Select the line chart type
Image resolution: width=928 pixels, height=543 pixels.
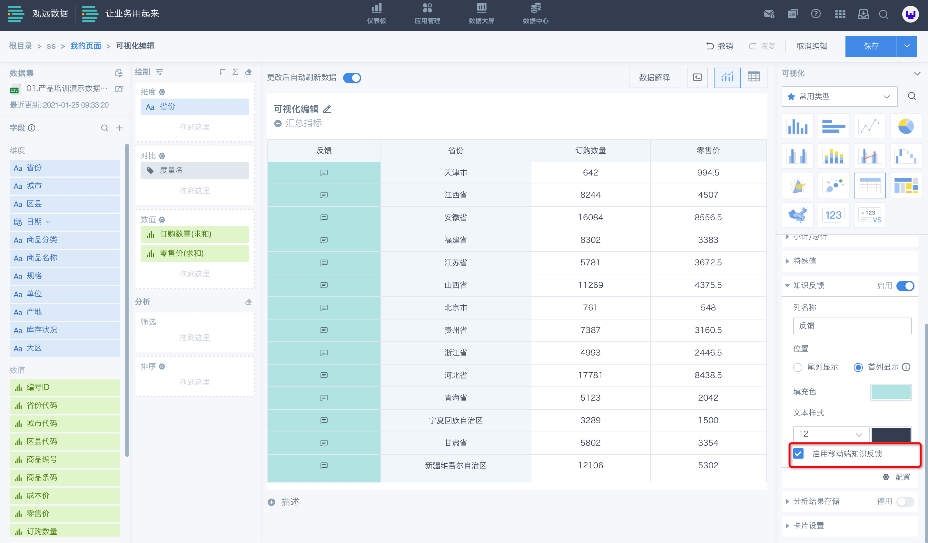click(x=869, y=127)
